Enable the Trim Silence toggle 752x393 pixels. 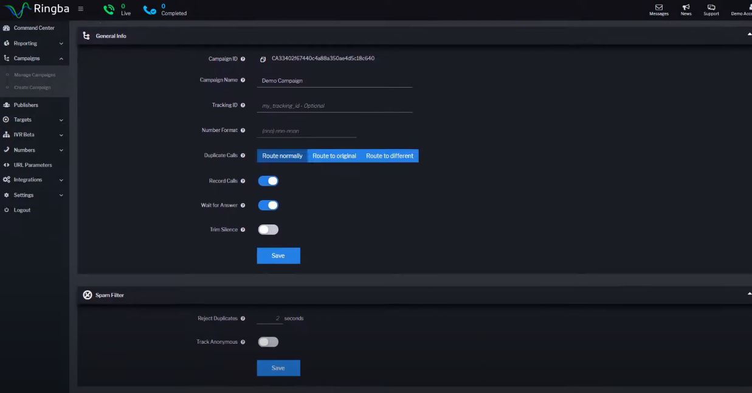pyautogui.click(x=268, y=229)
